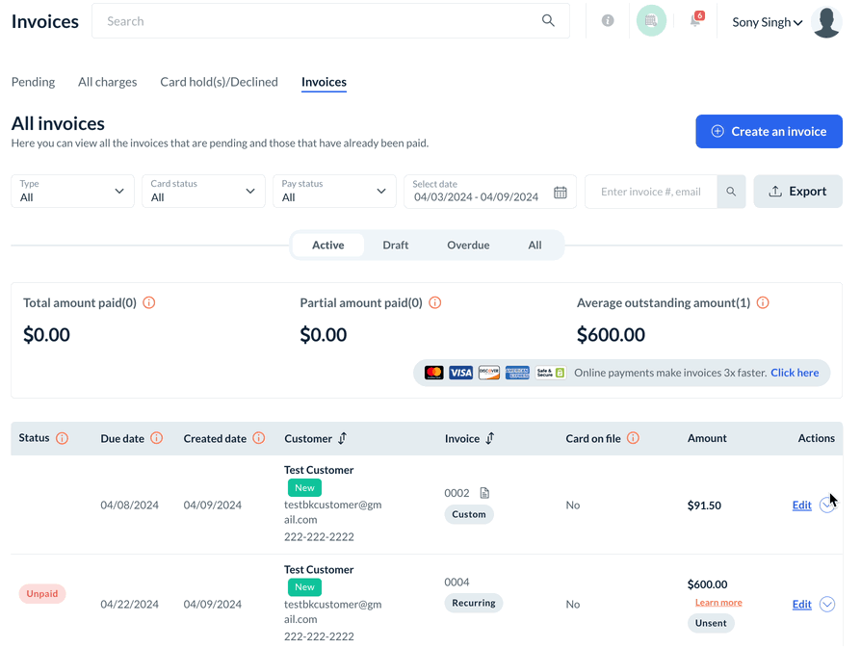The width and height of the screenshot is (861, 648).
Task: Expand the Pay status dropdown
Action: click(x=334, y=191)
